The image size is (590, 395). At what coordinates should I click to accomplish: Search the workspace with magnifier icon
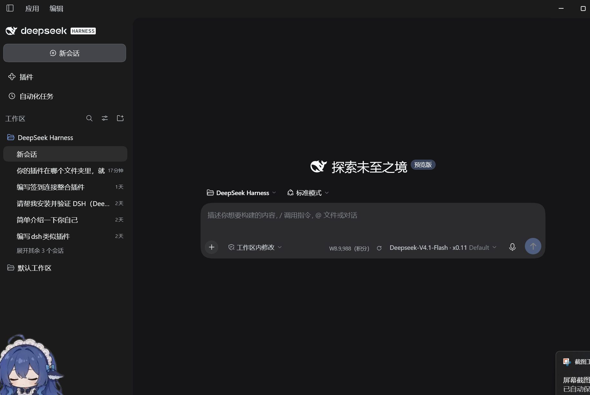89,118
